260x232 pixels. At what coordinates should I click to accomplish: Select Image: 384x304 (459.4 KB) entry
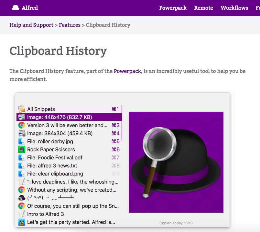60,133
